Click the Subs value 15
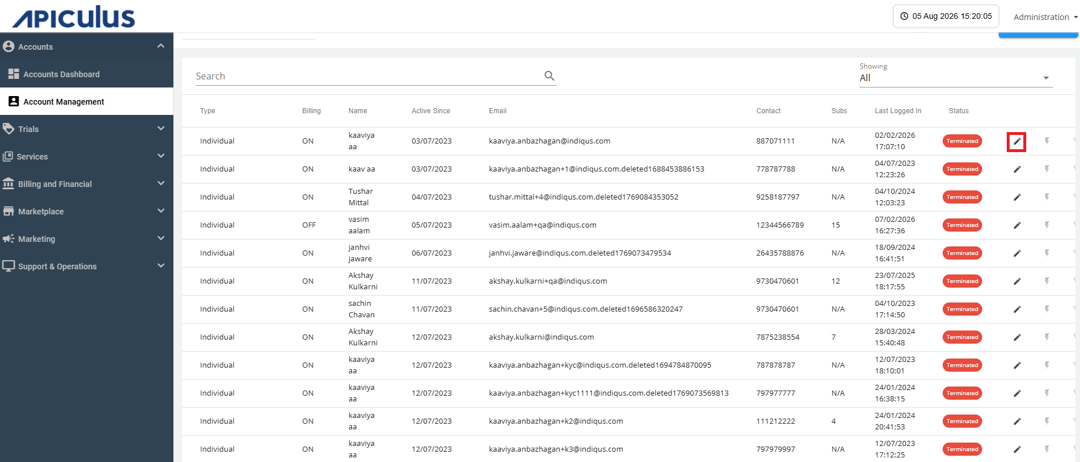 [836, 225]
